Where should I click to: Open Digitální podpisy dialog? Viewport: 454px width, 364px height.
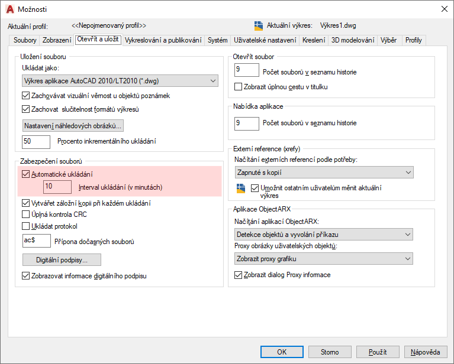tap(62, 260)
